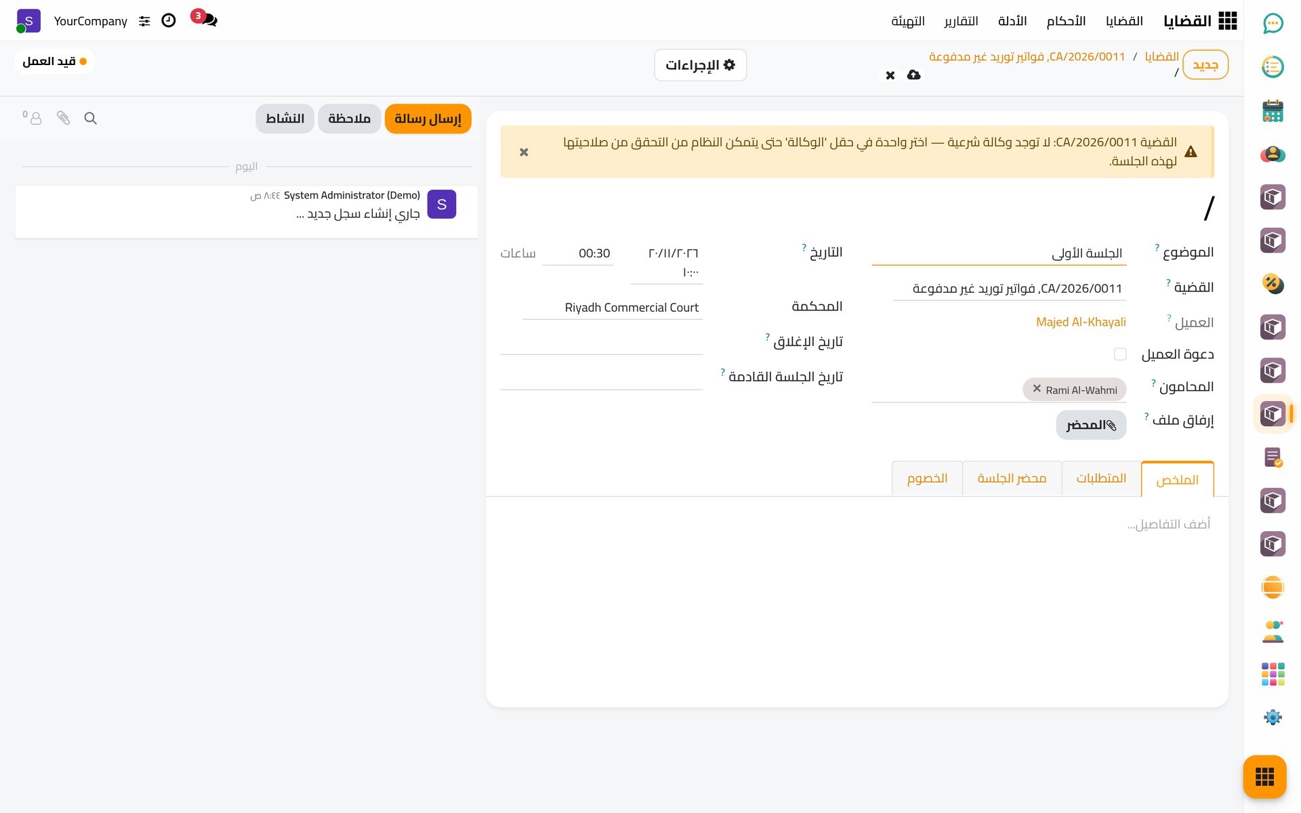Viewport: 1301px width, 813px height.
Task: Save record with cloud upload icon
Action: [914, 75]
